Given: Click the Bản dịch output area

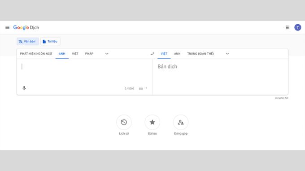Looking at the screenshot, I should (x=220, y=77).
